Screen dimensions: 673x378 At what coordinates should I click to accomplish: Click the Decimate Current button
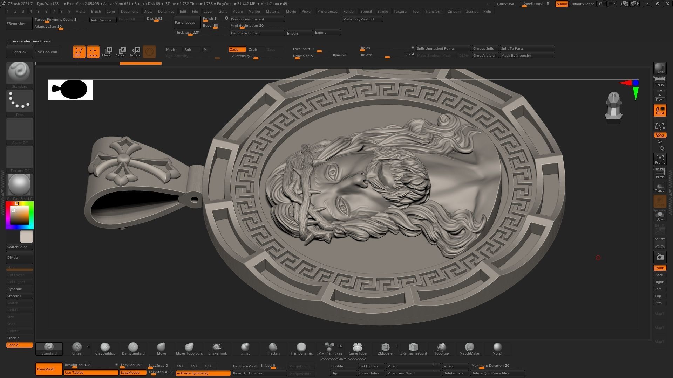pos(257,33)
